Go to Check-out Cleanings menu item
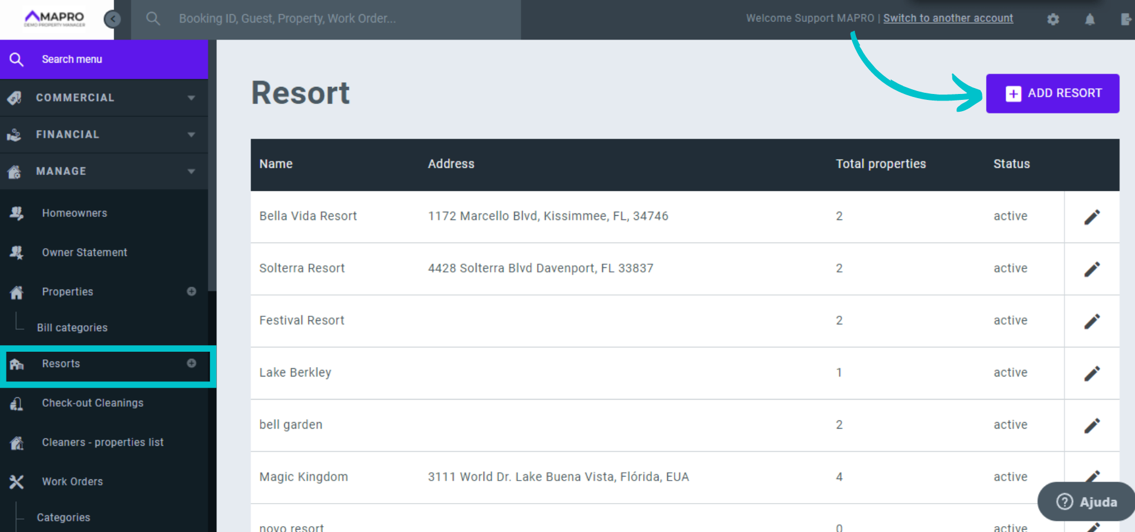Image resolution: width=1135 pixels, height=532 pixels. tap(92, 403)
